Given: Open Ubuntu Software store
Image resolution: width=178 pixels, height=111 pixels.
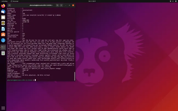Looking at the screenshot, I should pos(3,34).
